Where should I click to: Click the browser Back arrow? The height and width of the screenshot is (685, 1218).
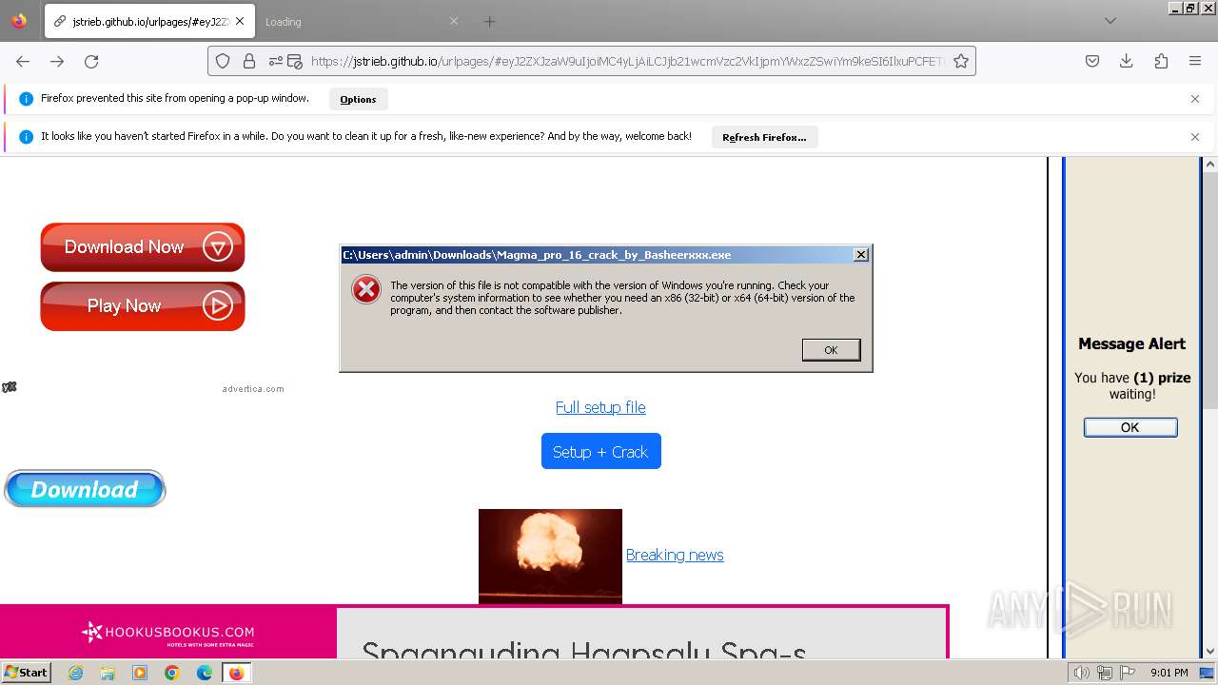pyautogui.click(x=23, y=61)
